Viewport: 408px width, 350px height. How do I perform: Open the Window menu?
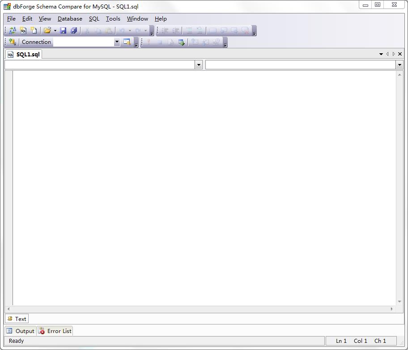[x=137, y=19]
